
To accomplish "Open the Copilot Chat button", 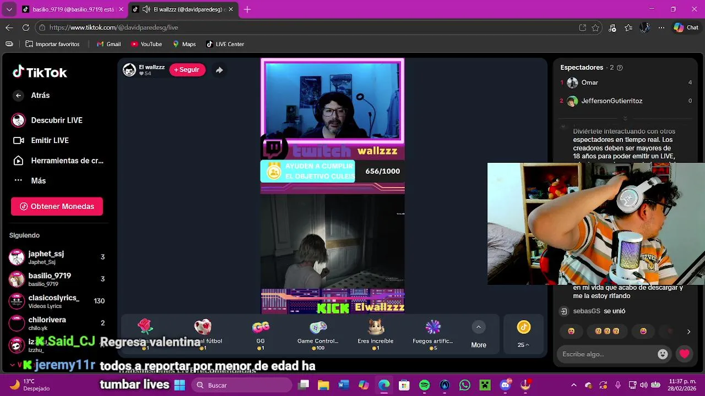I will [x=686, y=28].
